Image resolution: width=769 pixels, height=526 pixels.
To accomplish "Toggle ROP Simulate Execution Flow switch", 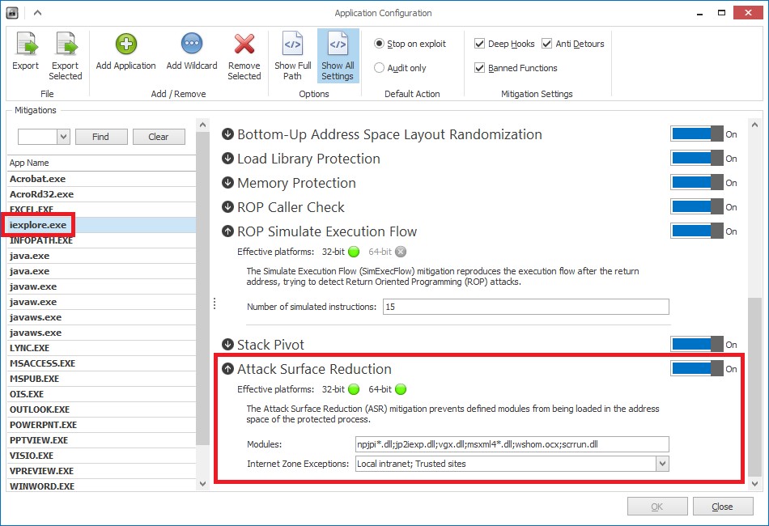I will pos(697,231).
